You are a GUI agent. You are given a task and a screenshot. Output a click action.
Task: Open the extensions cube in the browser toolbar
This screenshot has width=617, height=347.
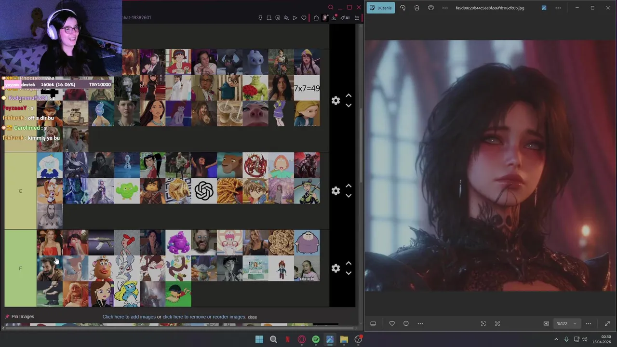(316, 18)
